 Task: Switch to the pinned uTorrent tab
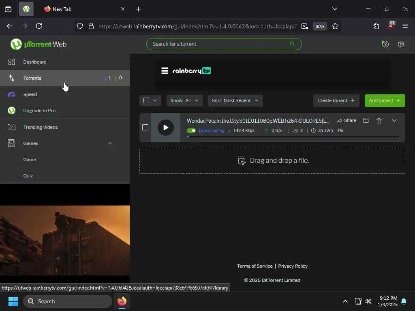pos(26,9)
